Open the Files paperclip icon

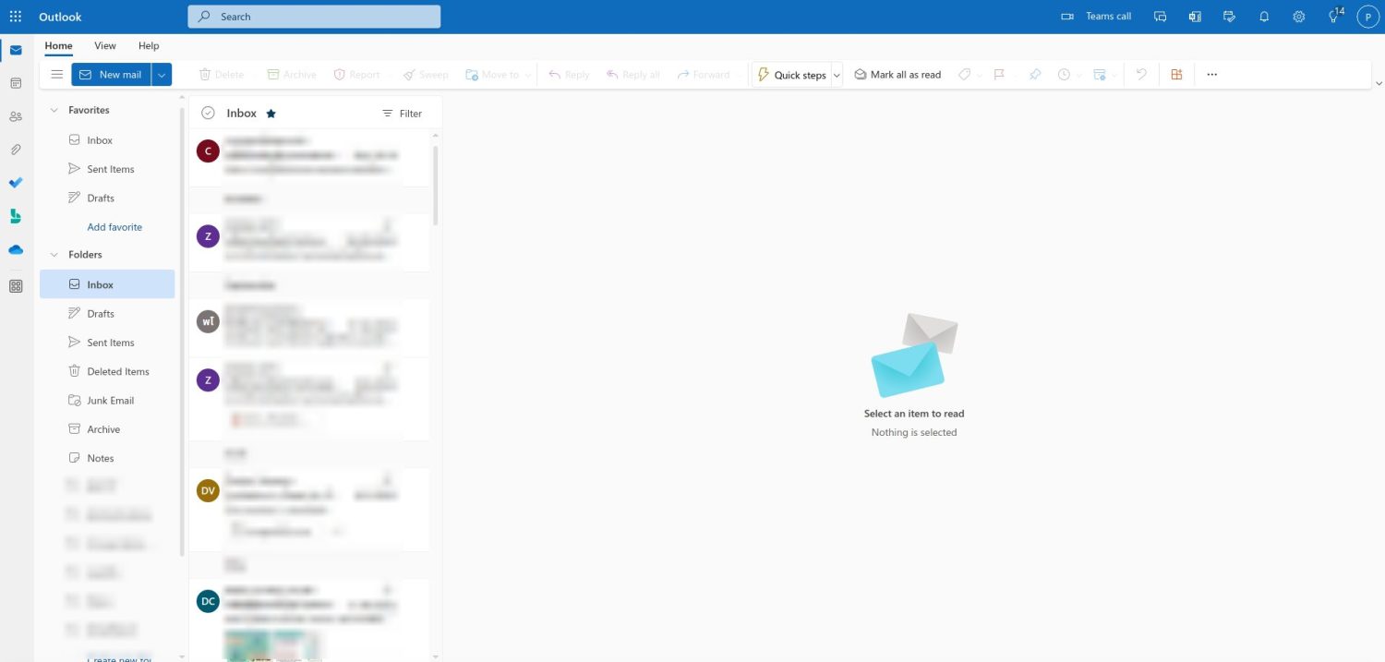pyautogui.click(x=16, y=150)
